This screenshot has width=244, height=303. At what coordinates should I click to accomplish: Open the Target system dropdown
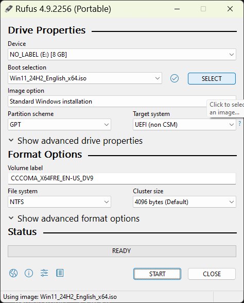tap(184, 125)
